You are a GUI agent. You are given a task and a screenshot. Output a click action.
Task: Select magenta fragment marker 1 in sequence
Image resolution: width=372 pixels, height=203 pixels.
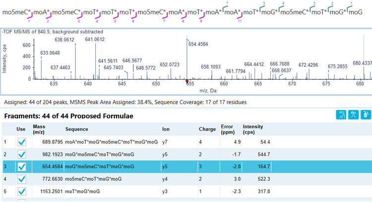click(29, 19)
